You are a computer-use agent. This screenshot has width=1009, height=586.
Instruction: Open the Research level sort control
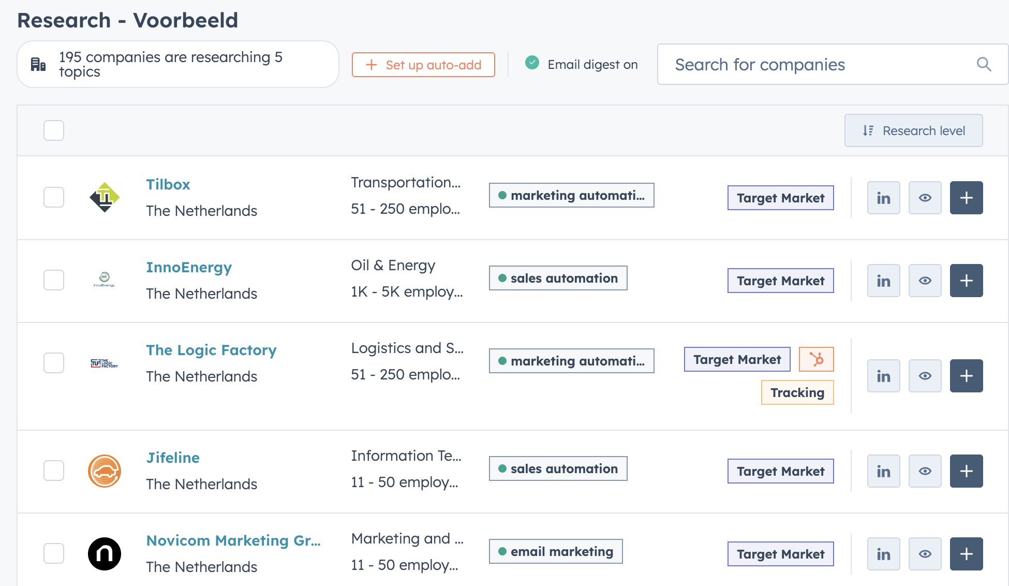click(913, 130)
